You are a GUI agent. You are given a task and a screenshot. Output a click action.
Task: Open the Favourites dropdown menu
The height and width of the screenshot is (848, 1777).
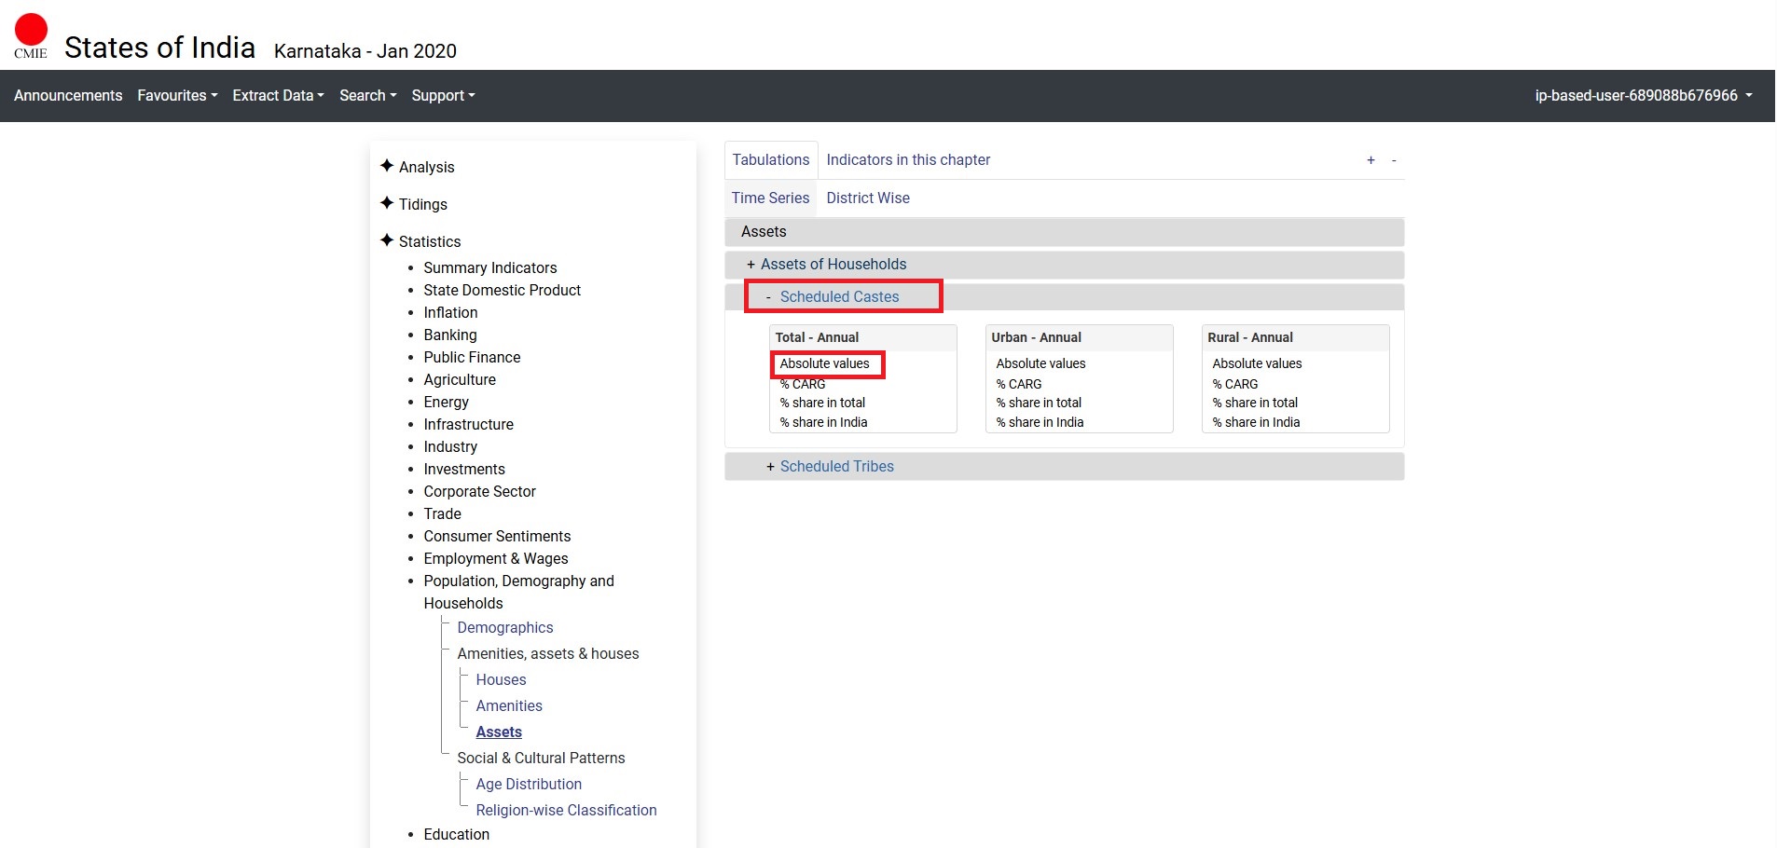(x=177, y=96)
